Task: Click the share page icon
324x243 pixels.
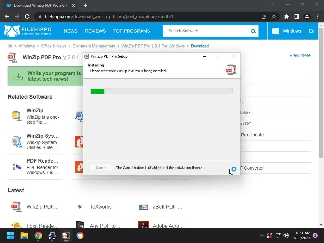Action: tap(264, 16)
